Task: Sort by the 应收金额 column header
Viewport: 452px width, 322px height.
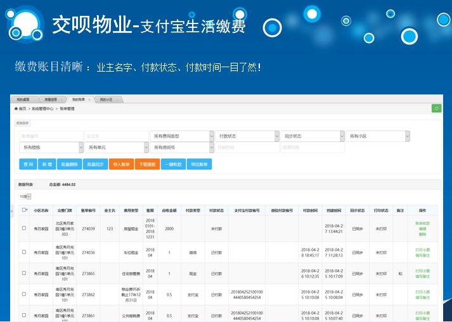Action: click(x=169, y=210)
